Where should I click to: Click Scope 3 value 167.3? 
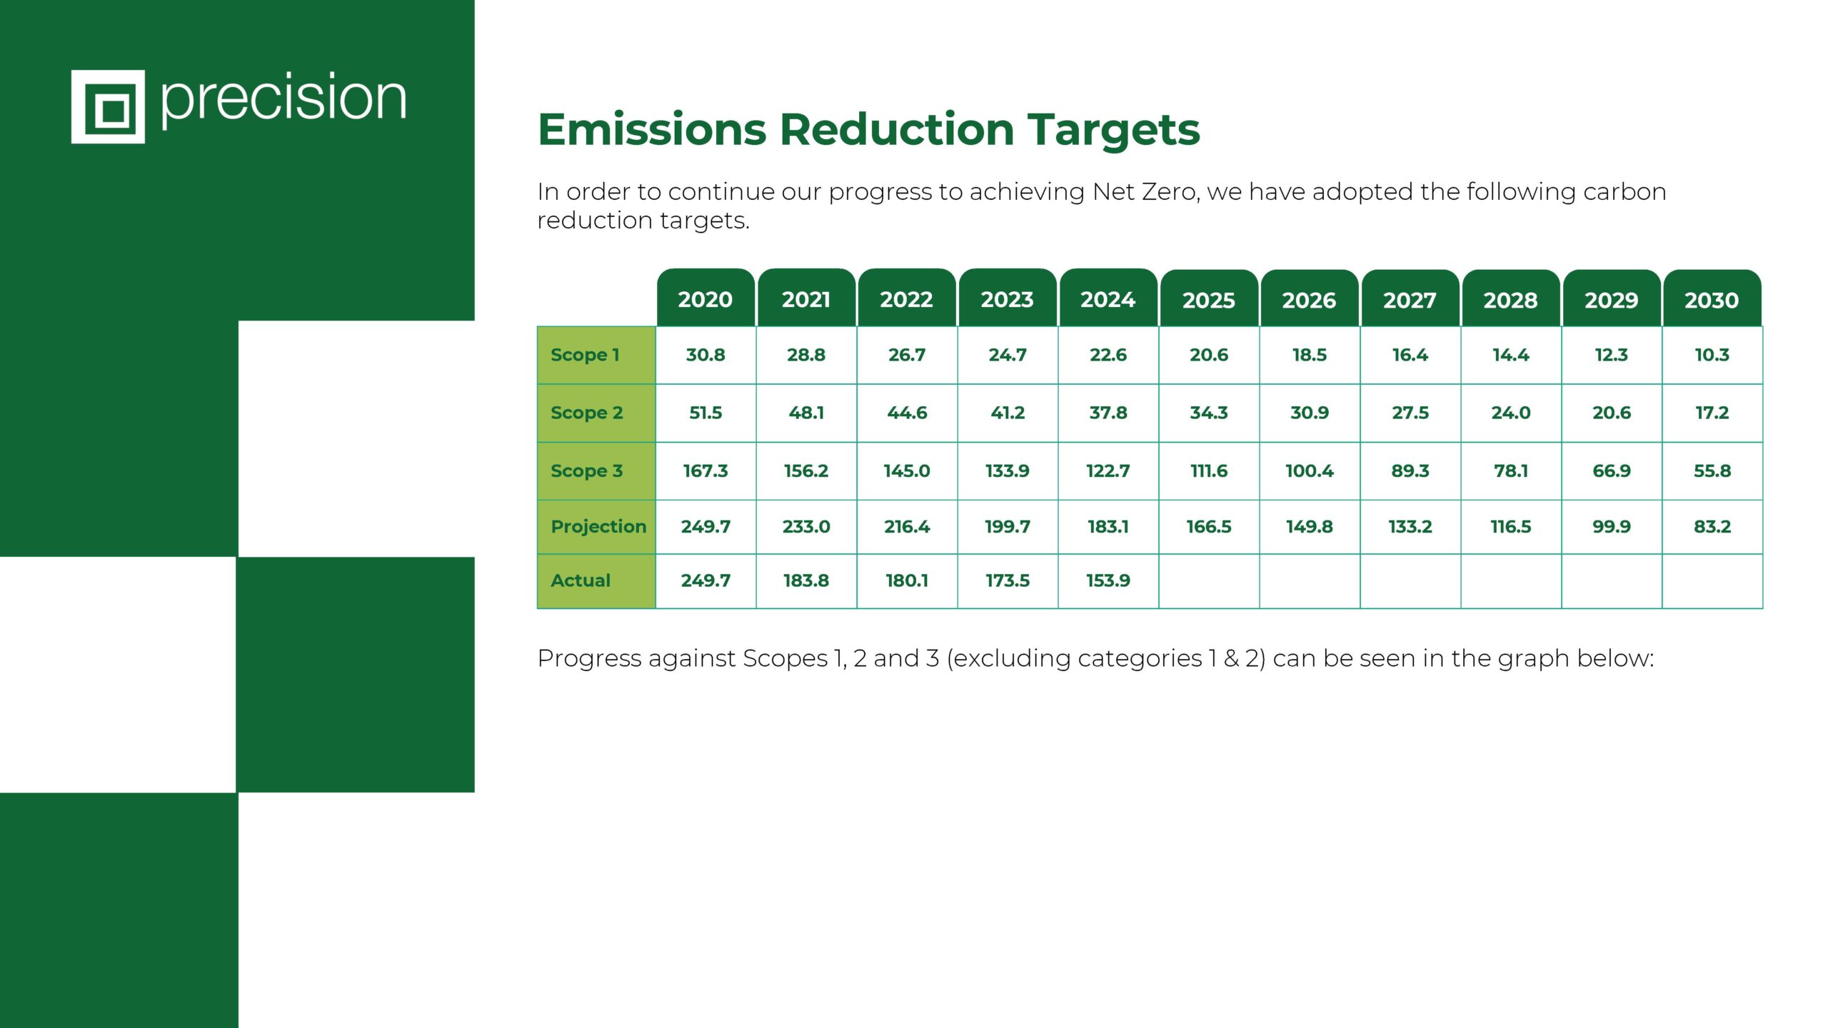[705, 471]
